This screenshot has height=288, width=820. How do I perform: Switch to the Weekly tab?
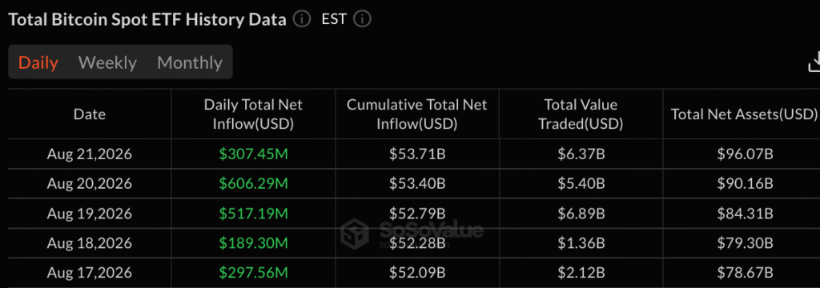click(x=107, y=62)
